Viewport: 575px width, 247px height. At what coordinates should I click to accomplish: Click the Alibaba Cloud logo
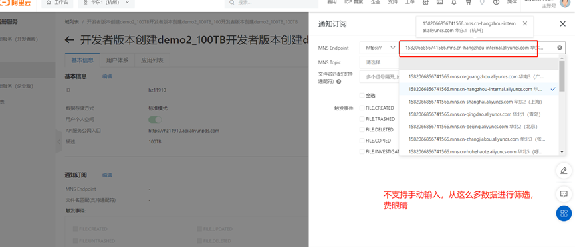pos(15,3)
